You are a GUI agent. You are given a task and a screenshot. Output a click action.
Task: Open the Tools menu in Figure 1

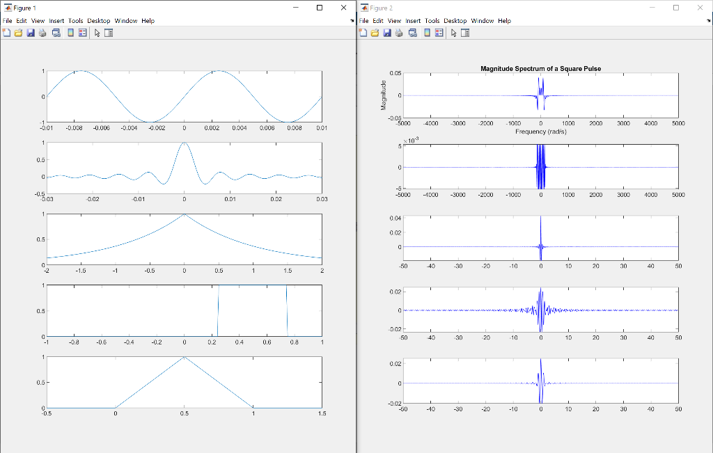[x=75, y=20]
